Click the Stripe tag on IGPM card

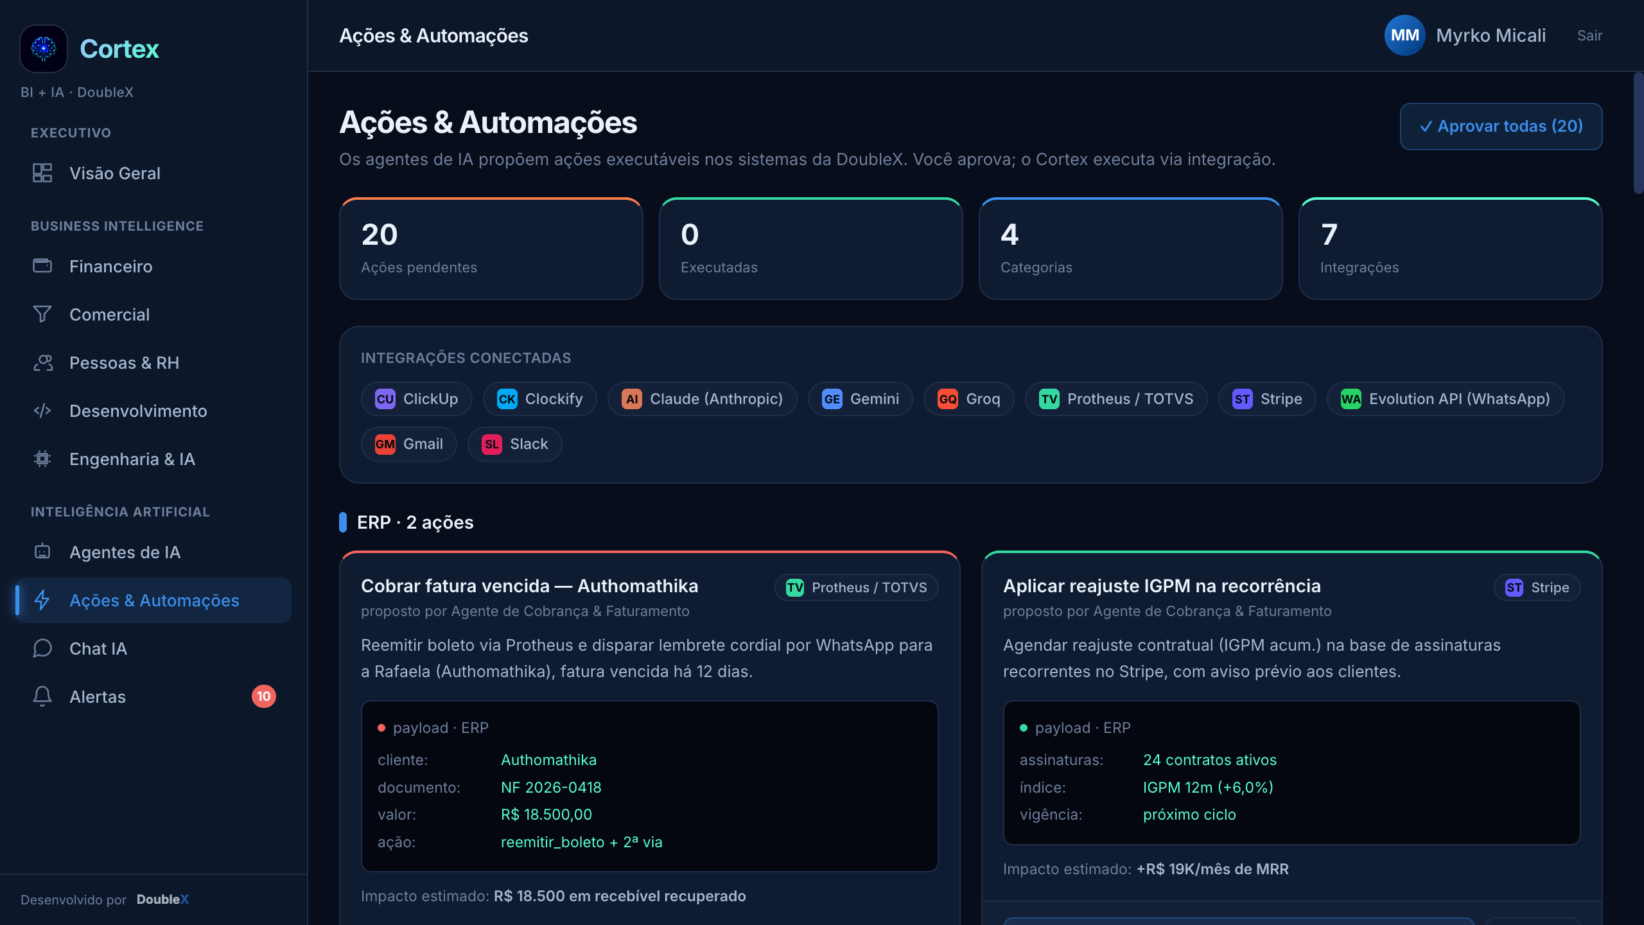coord(1537,587)
